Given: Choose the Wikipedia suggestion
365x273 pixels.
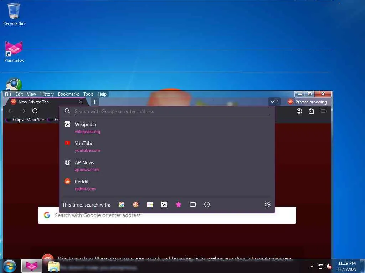Looking at the screenshot, I should pyautogui.click(x=167, y=128).
